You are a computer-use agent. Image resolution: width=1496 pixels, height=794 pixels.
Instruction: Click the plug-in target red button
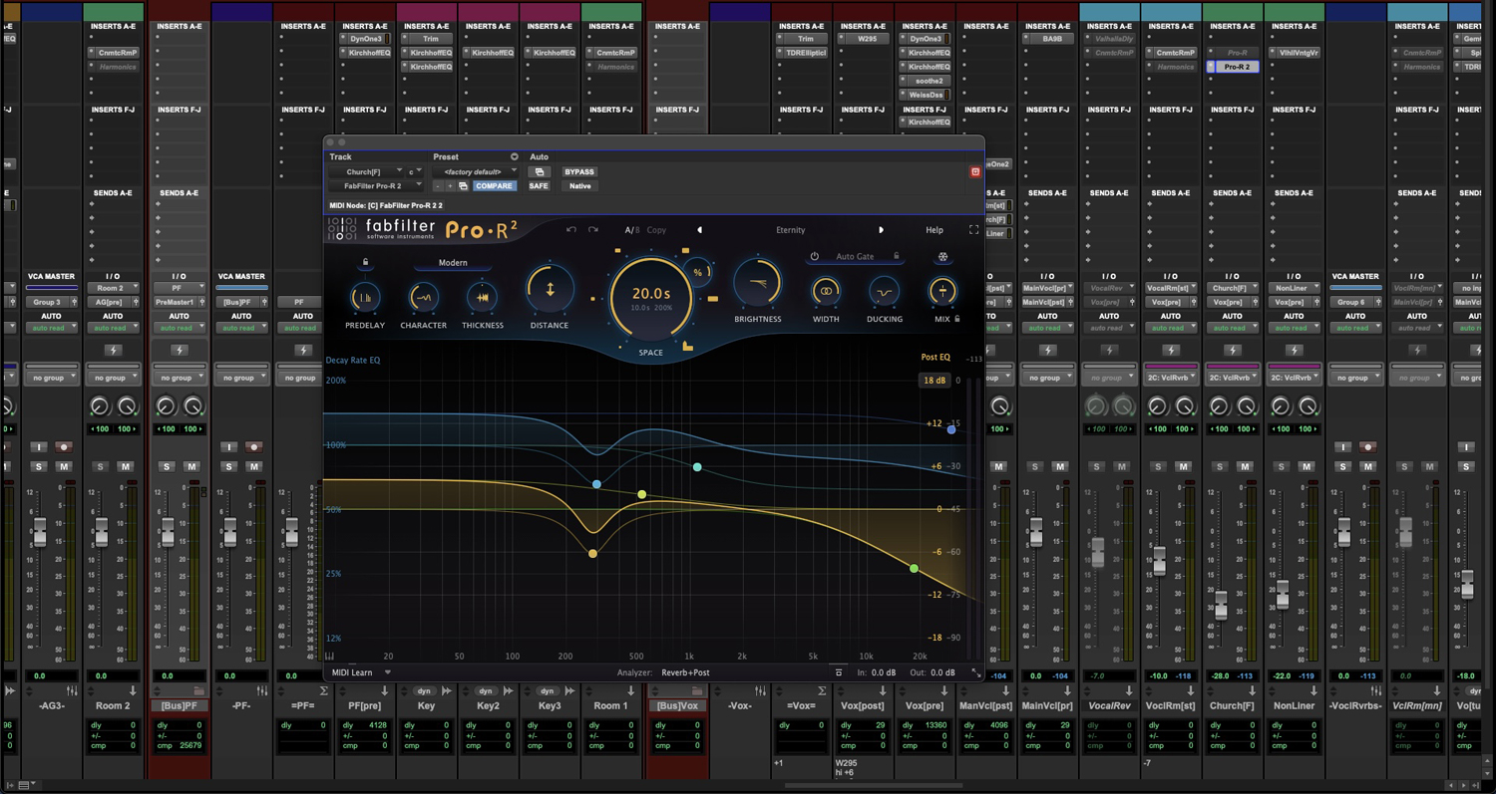(975, 171)
